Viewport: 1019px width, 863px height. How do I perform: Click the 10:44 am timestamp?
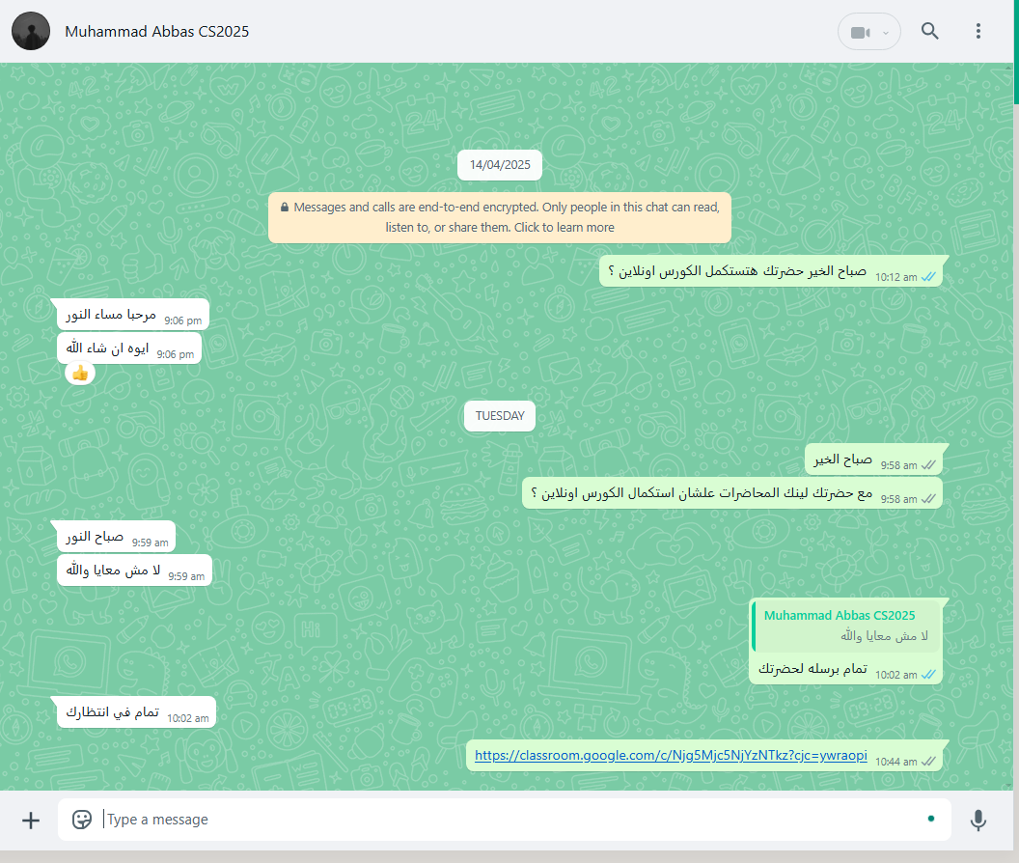pyautogui.click(x=895, y=762)
